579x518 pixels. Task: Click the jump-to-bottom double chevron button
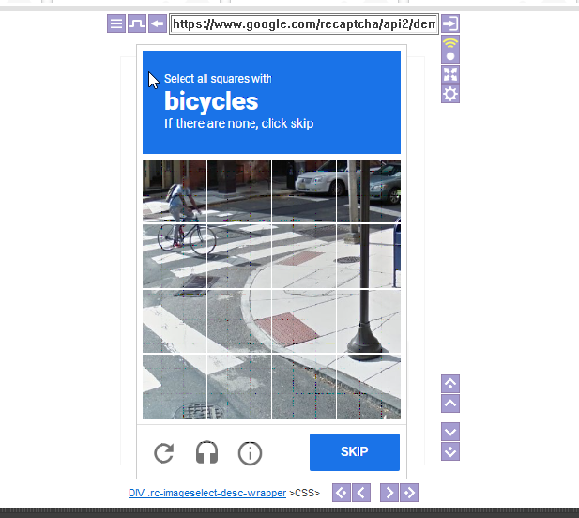pos(450,451)
